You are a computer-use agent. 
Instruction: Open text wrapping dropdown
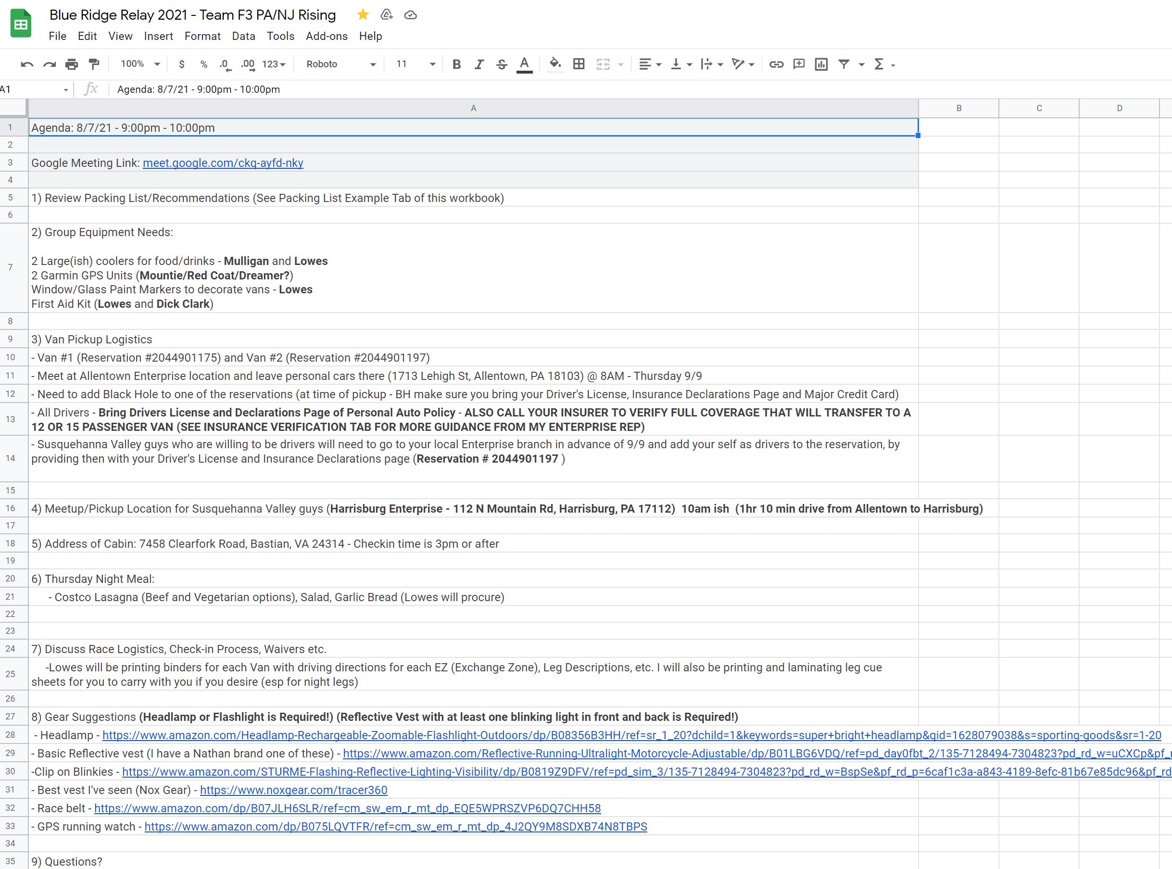pos(712,64)
